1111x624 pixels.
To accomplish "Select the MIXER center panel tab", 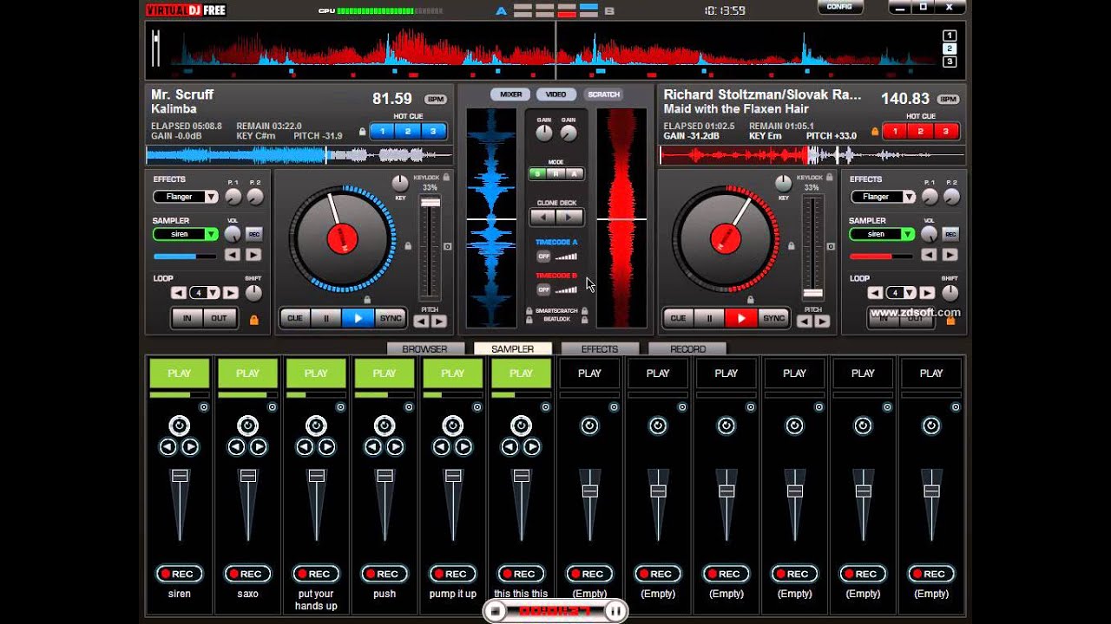I will click(x=511, y=94).
